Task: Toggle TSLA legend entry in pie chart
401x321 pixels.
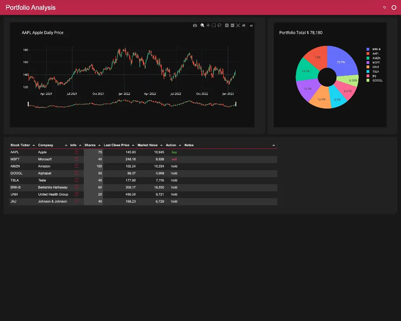Action: pos(375,72)
